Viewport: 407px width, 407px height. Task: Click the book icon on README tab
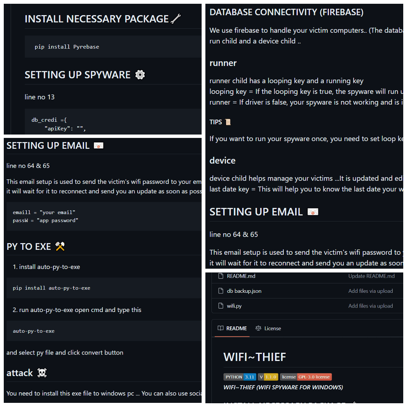tap(220, 328)
